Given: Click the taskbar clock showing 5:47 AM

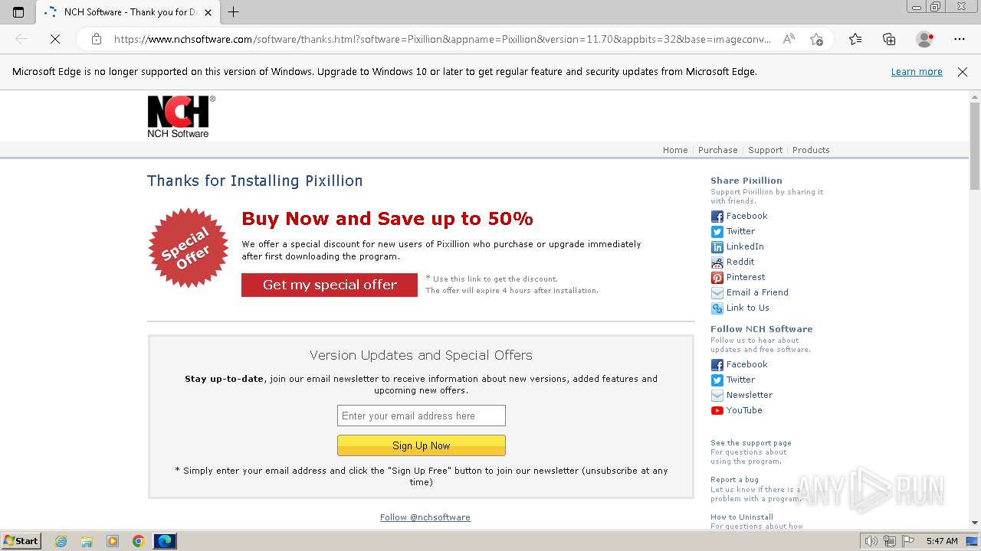Looking at the screenshot, I should click(x=942, y=541).
